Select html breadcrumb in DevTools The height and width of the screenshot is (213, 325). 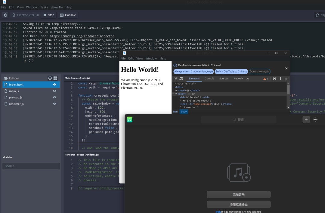pyautogui.click(x=175, y=112)
